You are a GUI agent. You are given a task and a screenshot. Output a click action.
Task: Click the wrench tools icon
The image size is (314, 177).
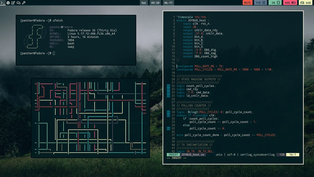23,3
